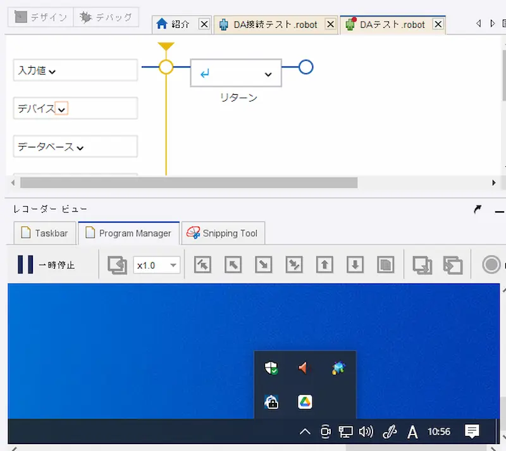Image resolution: width=506 pixels, height=451 pixels.
Task: Click the double arrow down-right icon
Action: click(x=294, y=265)
